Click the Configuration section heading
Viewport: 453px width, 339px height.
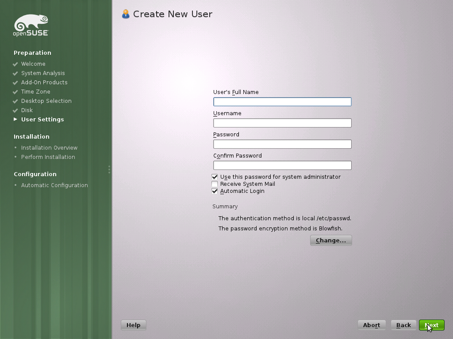tap(35, 174)
